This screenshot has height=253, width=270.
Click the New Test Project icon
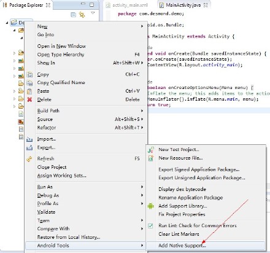point(151,150)
